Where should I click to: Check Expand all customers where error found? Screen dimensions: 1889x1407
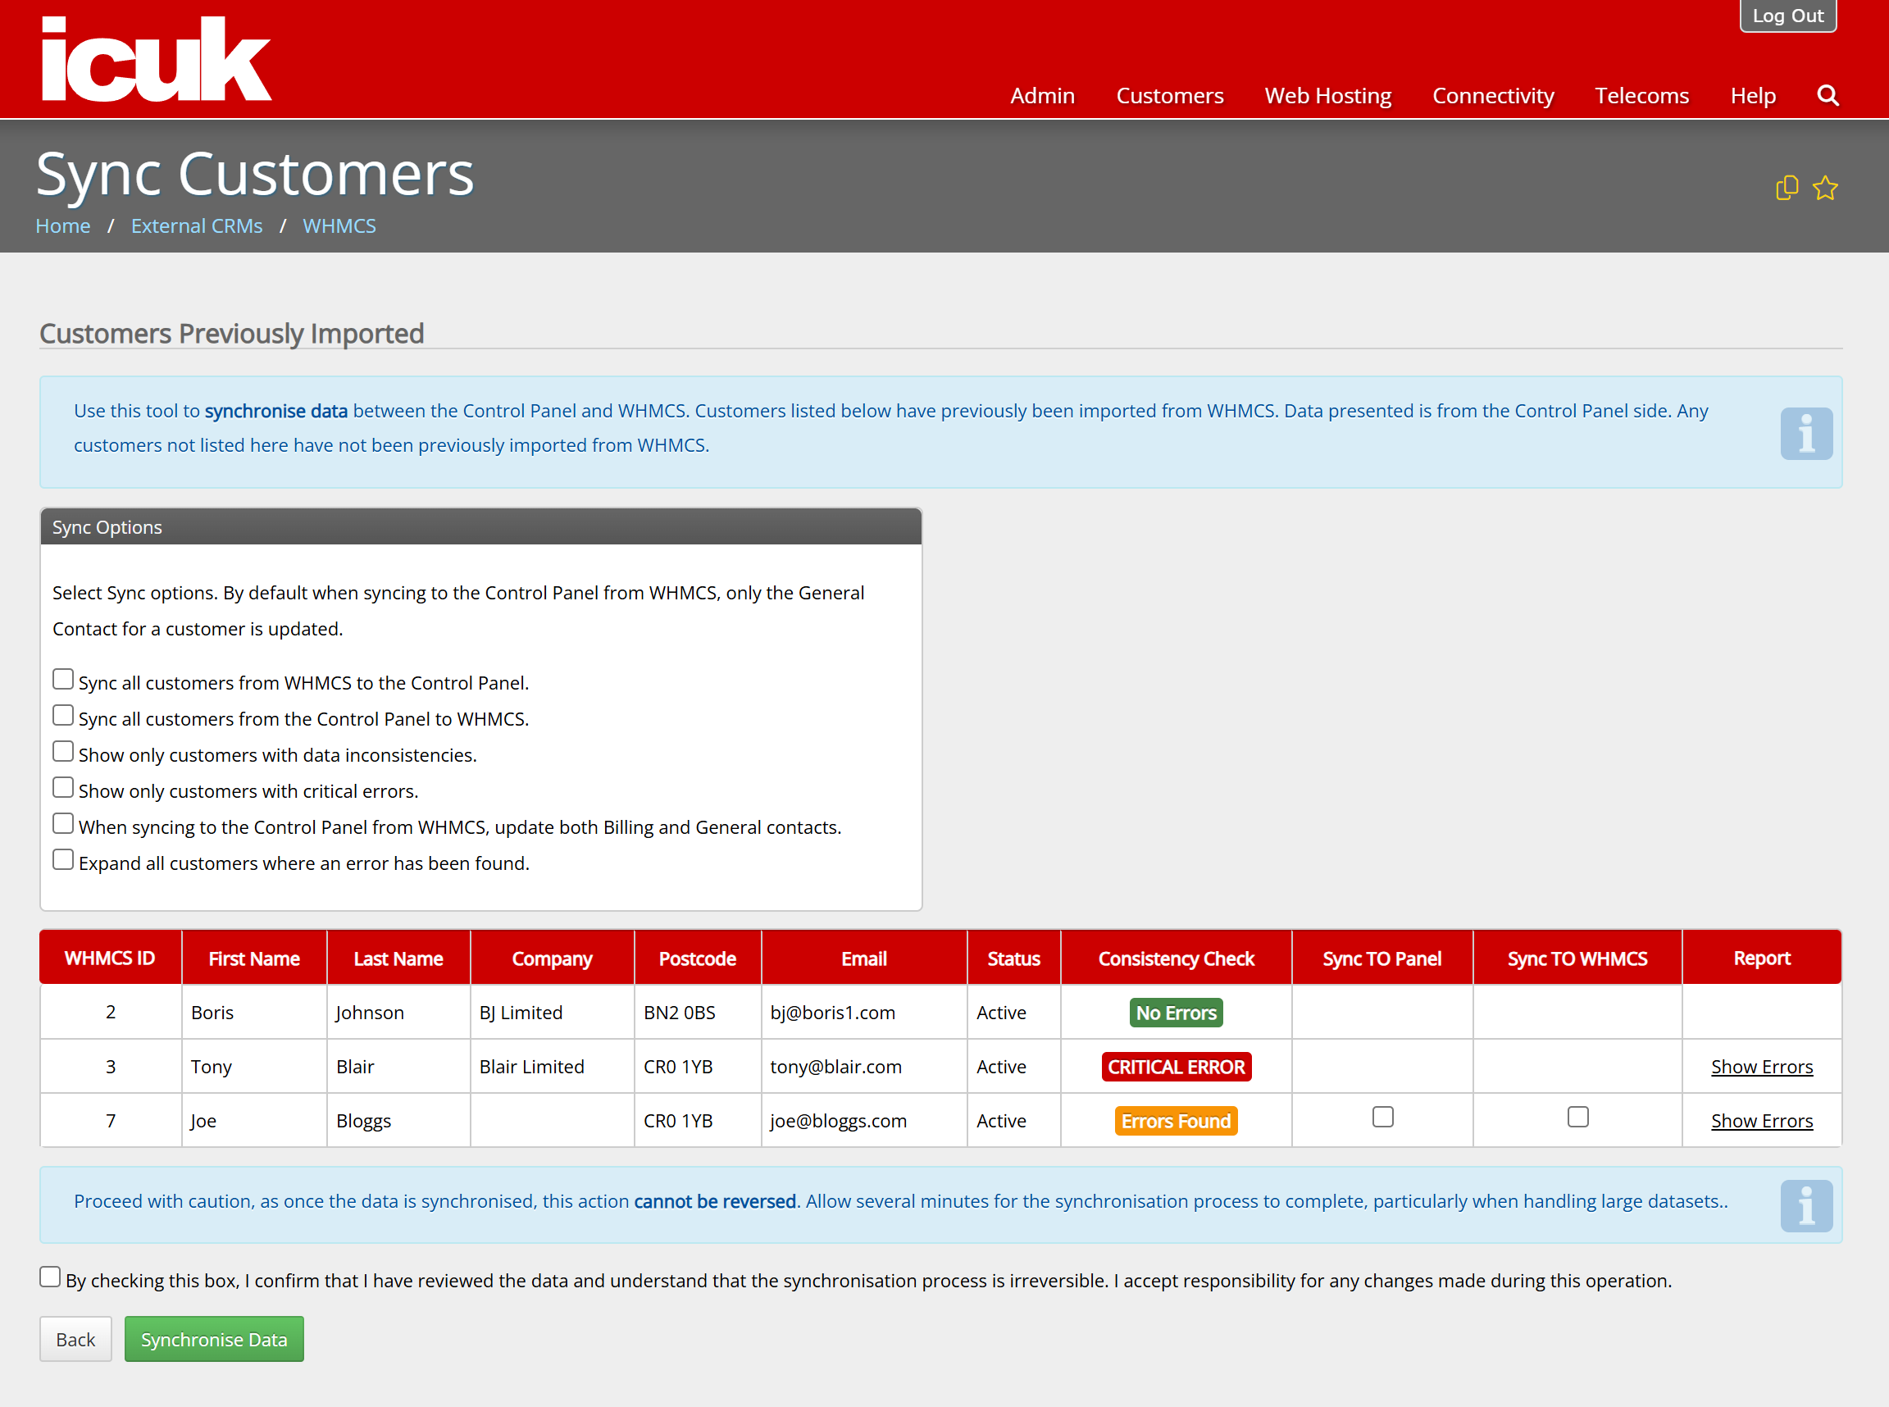tap(63, 860)
